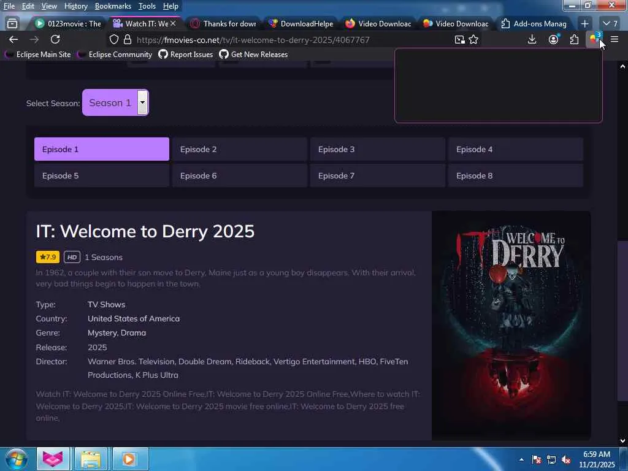Open tracking protection shield icon
628x471 pixels.
click(114, 40)
